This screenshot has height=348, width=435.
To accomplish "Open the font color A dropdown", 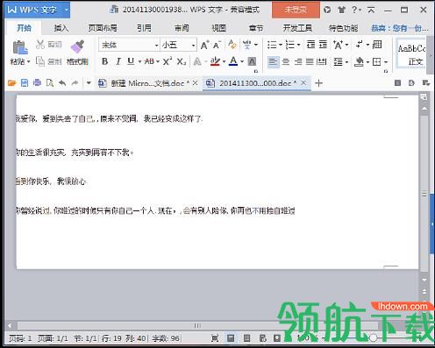I will 242,62.
